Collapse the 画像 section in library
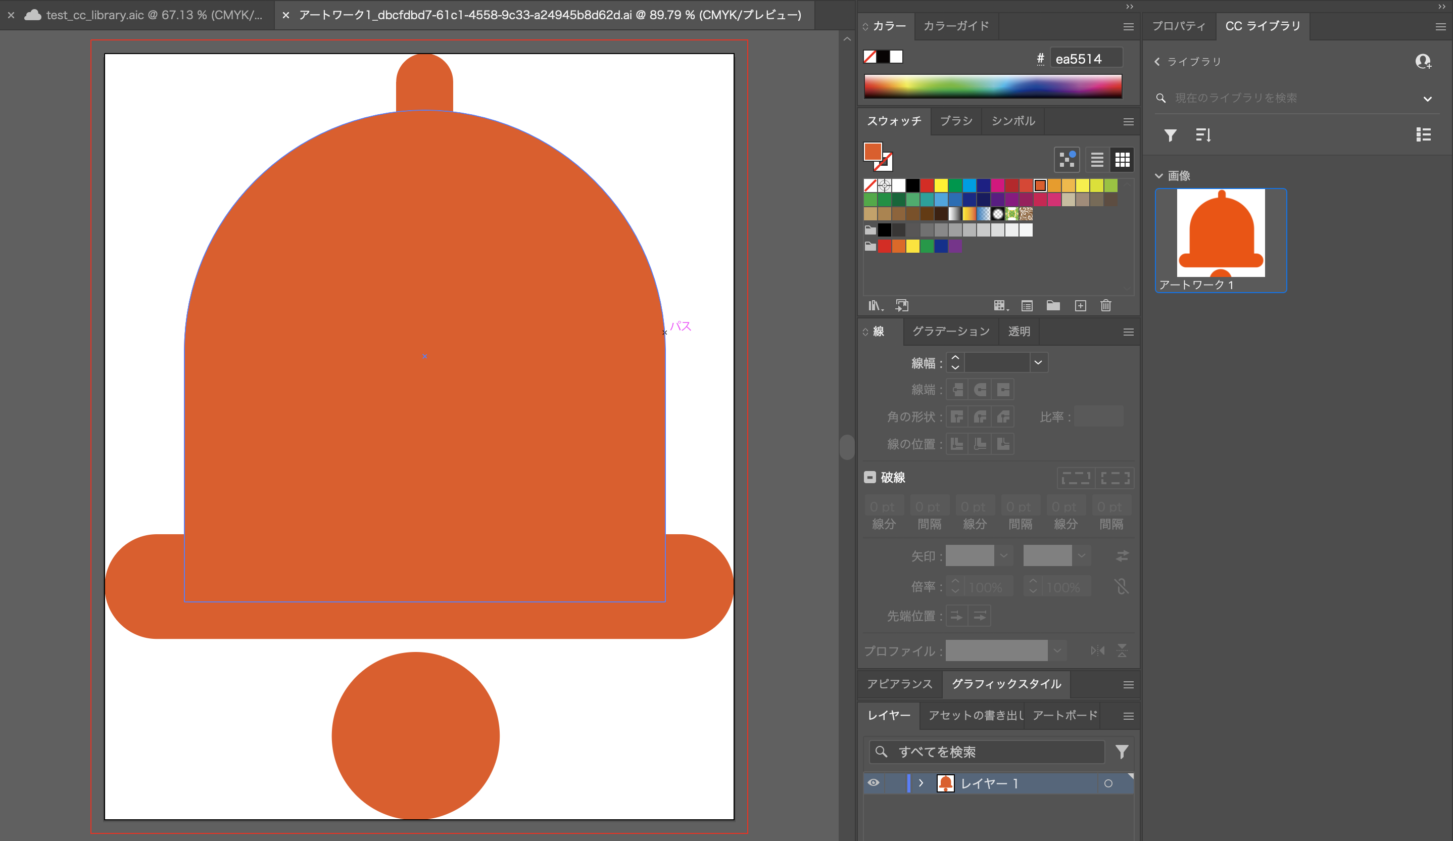Screen dimensions: 1453x841 pos(1159,175)
